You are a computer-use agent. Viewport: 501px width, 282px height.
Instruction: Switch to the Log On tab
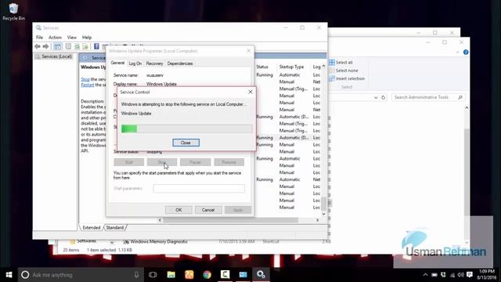coord(135,63)
